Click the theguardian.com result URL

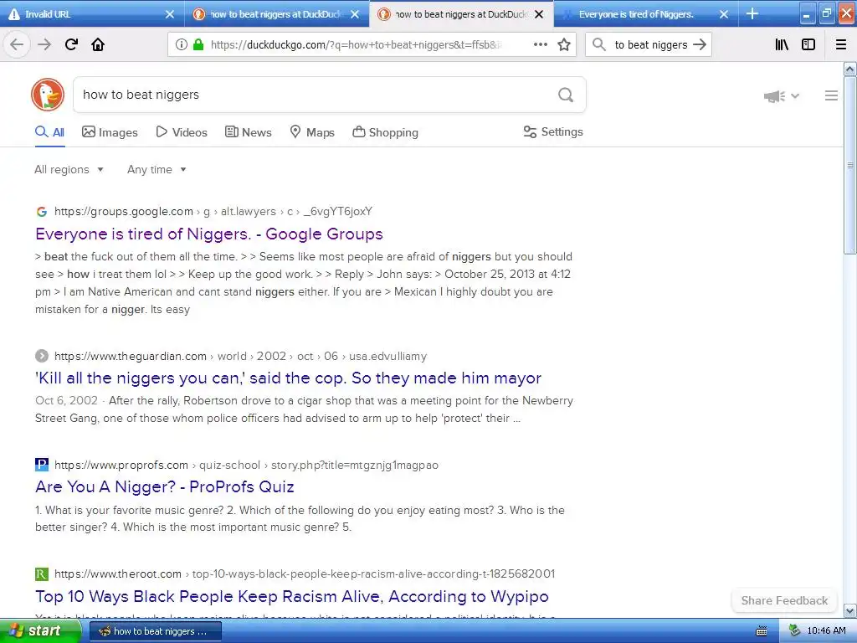coord(240,356)
